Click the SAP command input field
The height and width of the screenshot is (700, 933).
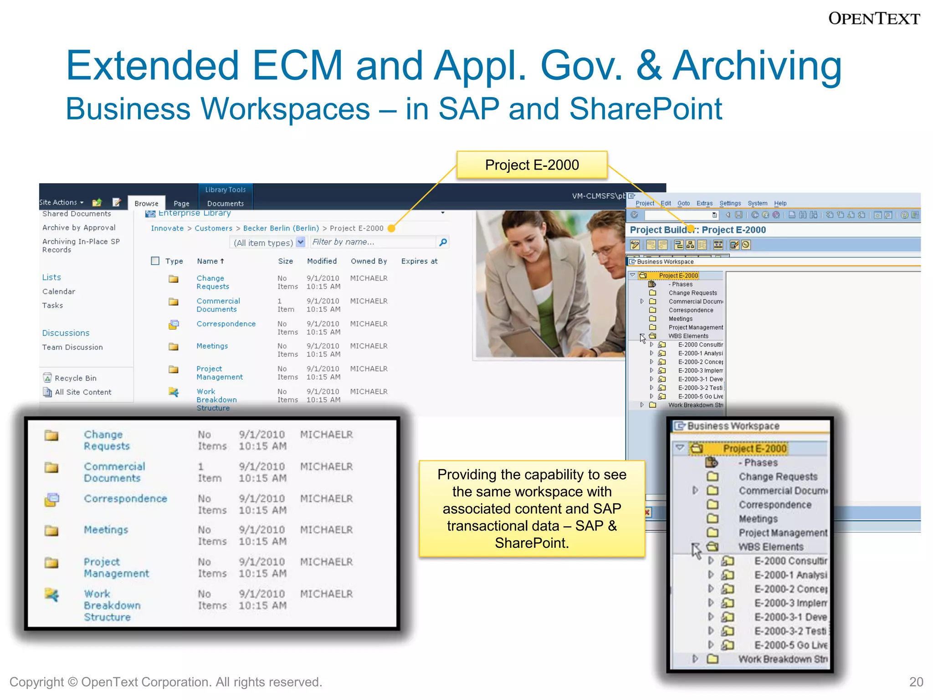[681, 215]
